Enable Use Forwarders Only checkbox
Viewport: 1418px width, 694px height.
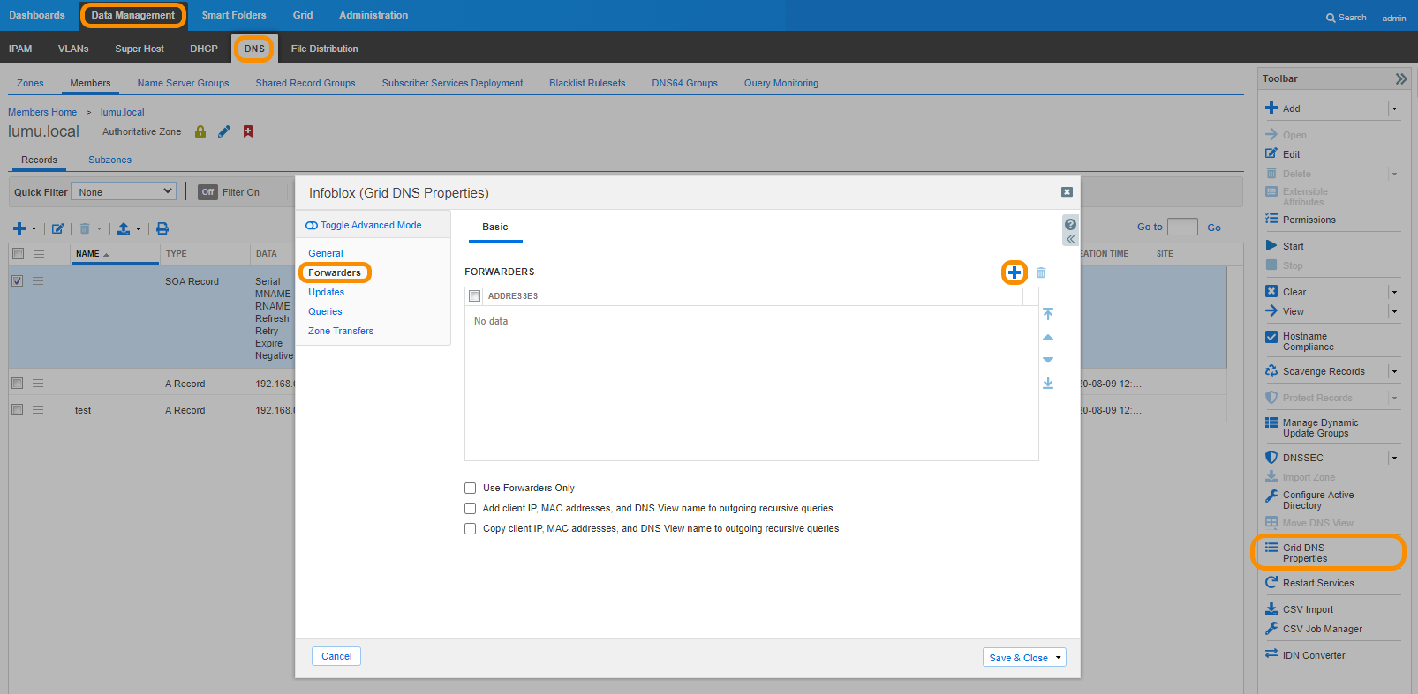(x=471, y=488)
